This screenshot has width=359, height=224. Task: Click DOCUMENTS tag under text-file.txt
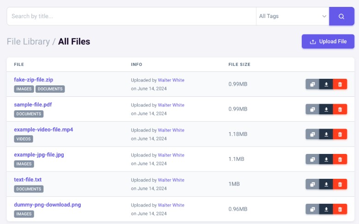pyautogui.click(x=29, y=189)
